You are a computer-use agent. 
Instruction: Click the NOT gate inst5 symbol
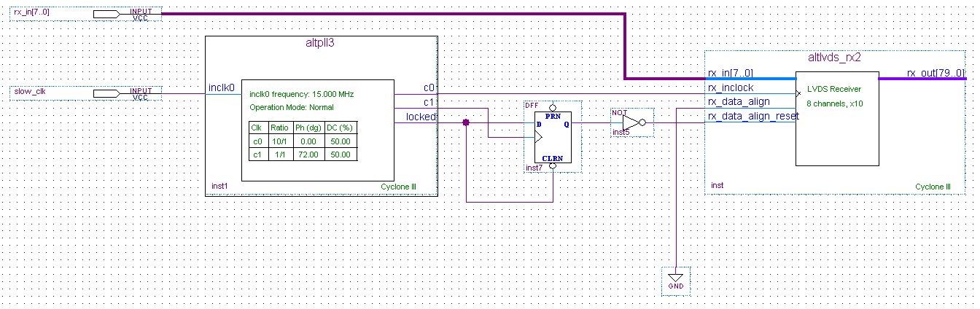633,123
